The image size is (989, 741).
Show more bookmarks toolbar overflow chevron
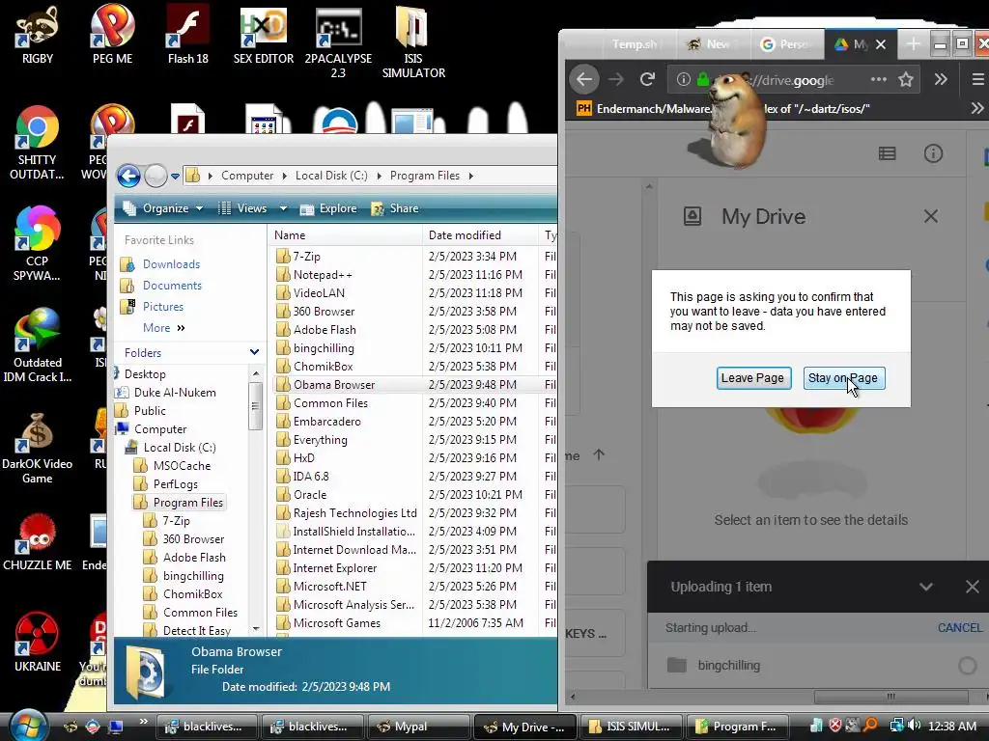(977, 108)
